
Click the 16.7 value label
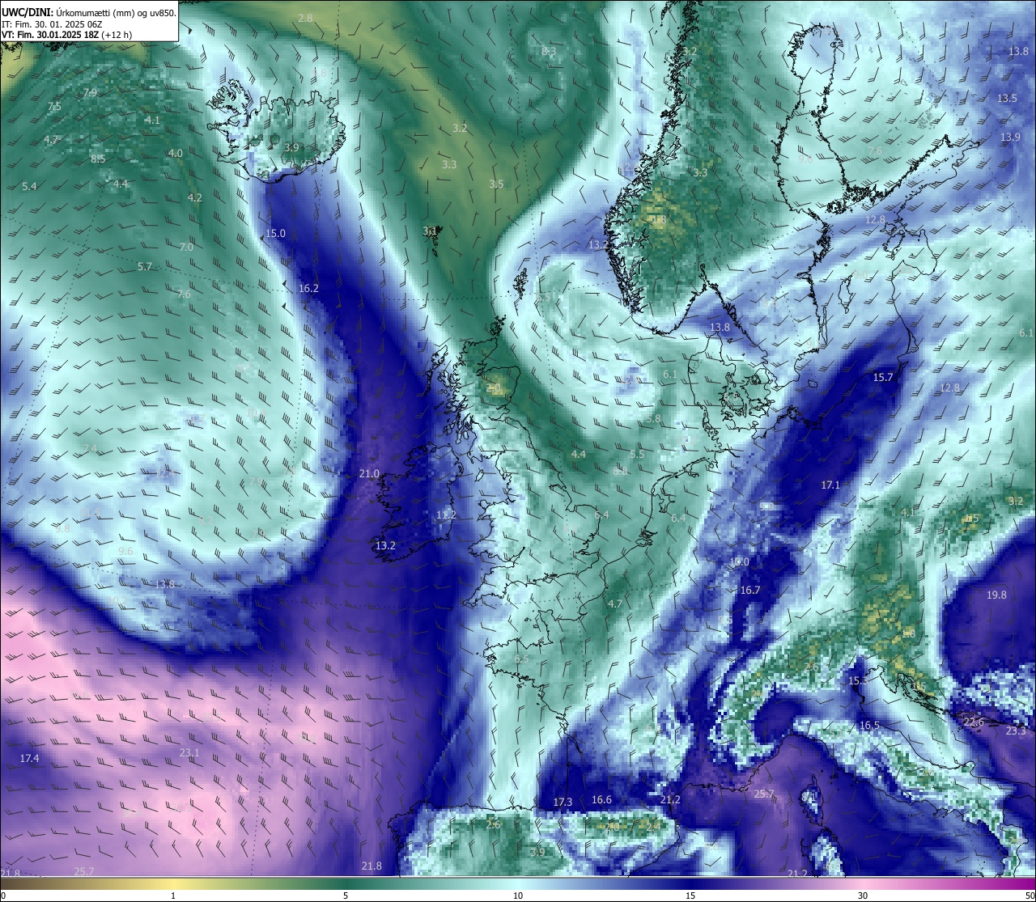click(x=750, y=591)
